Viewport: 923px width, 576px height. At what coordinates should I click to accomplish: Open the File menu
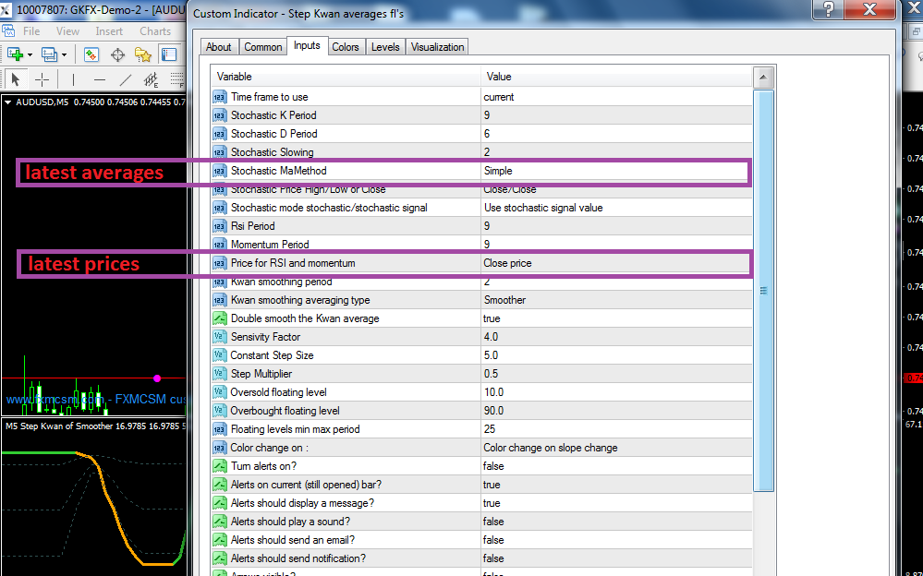tap(31, 31)
